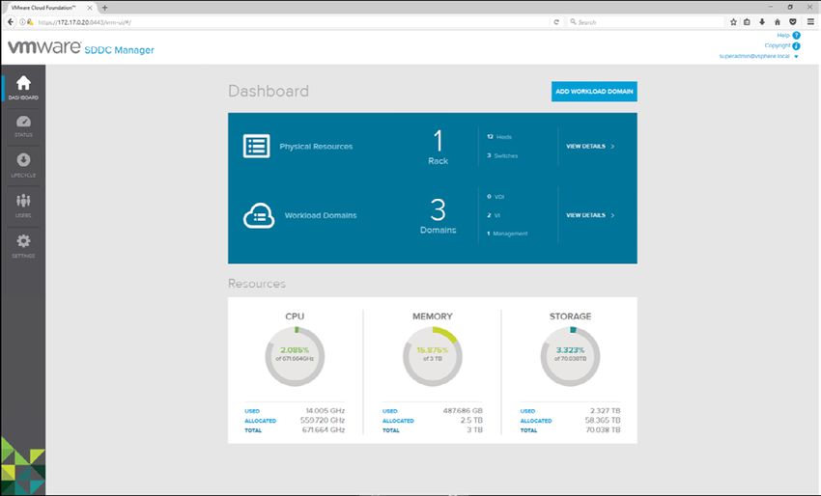Open the browser hamburger menu
Screen dimensions: 821x496
pyautogui.click(x=810, y=22)
